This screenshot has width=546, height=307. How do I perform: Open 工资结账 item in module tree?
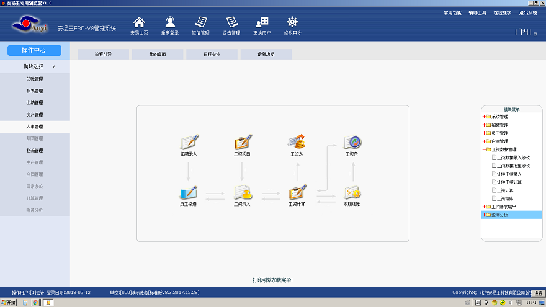tap(503, 198)
